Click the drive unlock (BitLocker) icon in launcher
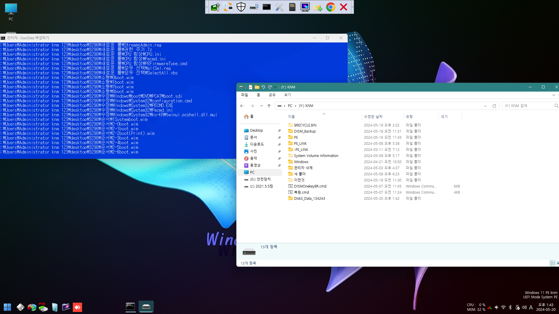The image size is (559, 314). (x=254, y=7)
